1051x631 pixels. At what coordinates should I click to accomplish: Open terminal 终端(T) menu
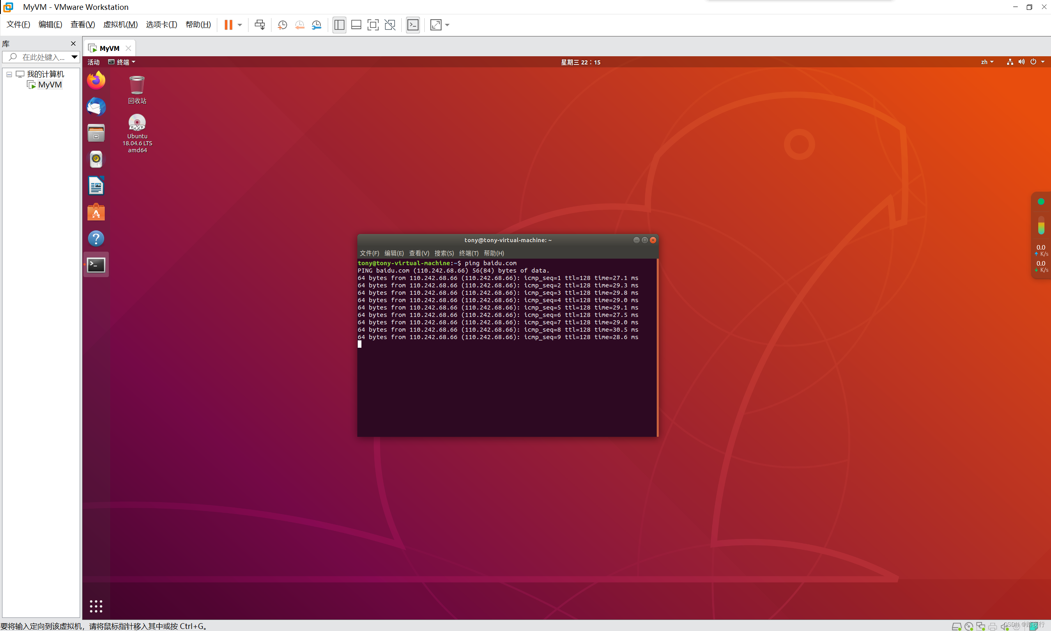[469, 253]
